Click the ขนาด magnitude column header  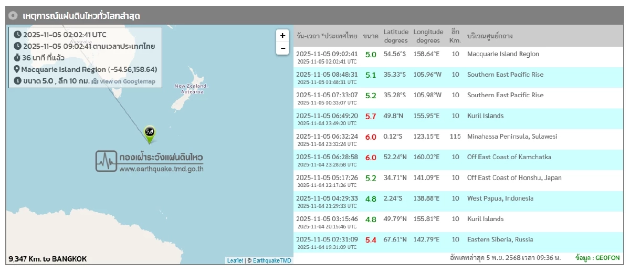pos(371,36)
